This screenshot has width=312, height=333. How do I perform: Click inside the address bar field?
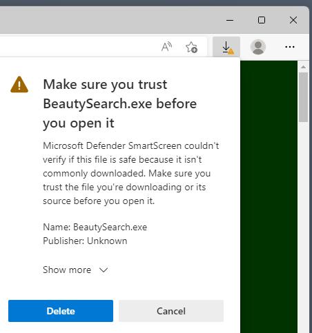(x=78, y=47)
